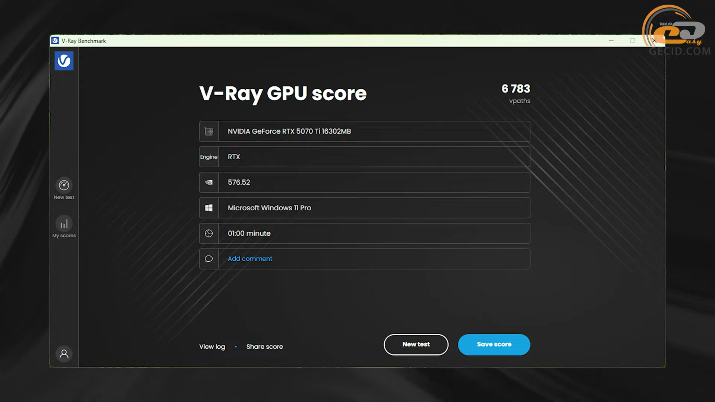715x402 pixels.
Task: Open My scores from the sidebar chart icon
Action: click(x=64, y=223)
